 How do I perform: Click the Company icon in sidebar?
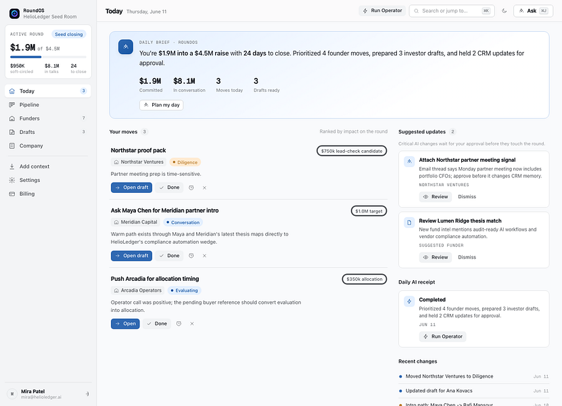coord(11,145)
